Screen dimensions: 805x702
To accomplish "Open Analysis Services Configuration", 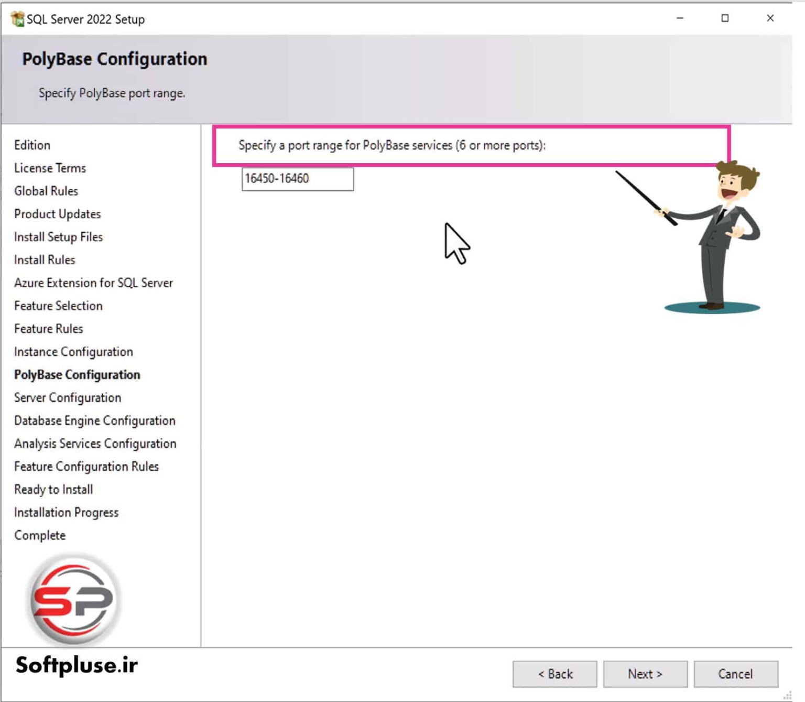I will (95, 444).
